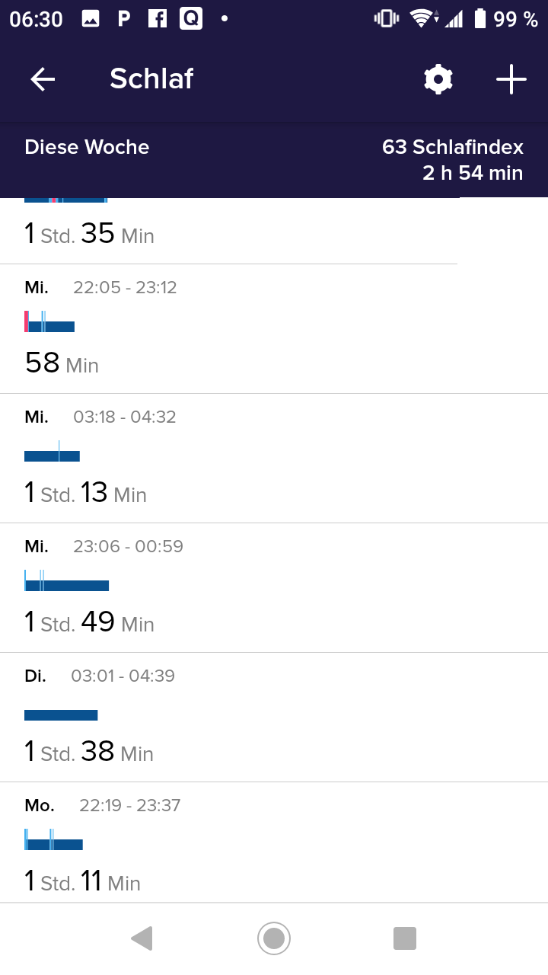Open Wednesday 23:06 - 00:59 sleep entry
The height and width of the screenshot is (975, 548).
point(274,588)
